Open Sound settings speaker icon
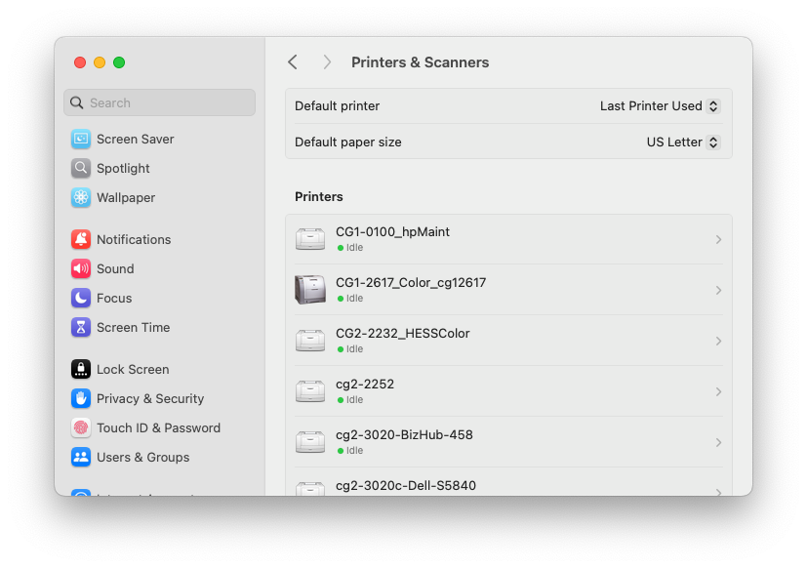This screenshot has width=807, height=568. 81,268
